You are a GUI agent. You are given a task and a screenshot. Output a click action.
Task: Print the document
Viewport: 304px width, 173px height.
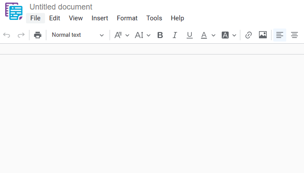(x=38, y=35)
